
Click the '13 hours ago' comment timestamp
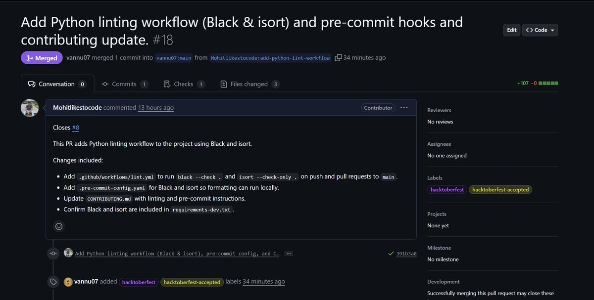[x=156, y=107]
